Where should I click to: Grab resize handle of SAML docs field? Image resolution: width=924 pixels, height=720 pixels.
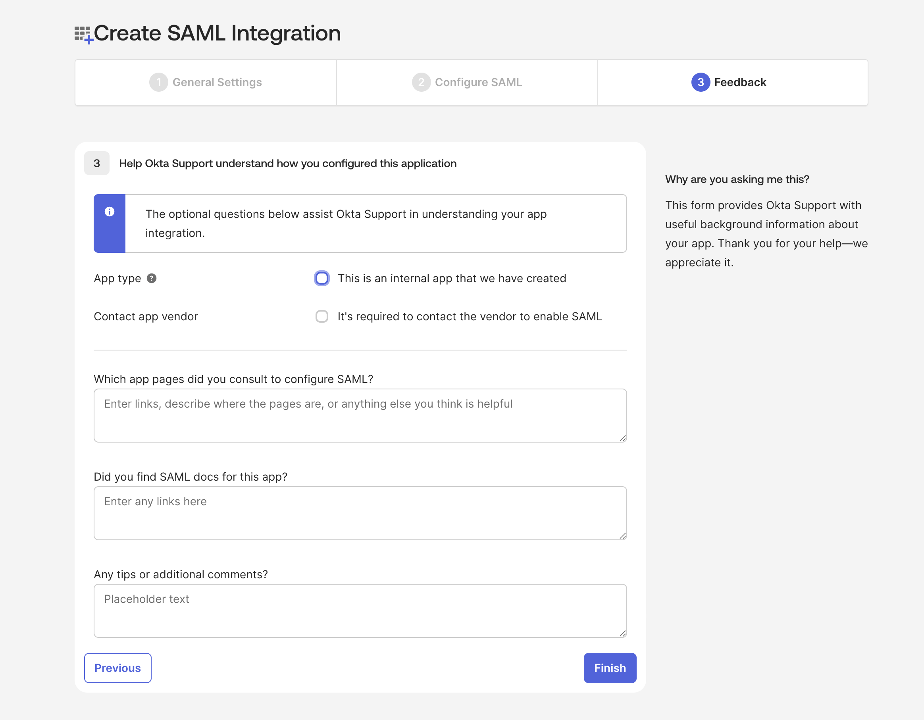pos(623,536)
